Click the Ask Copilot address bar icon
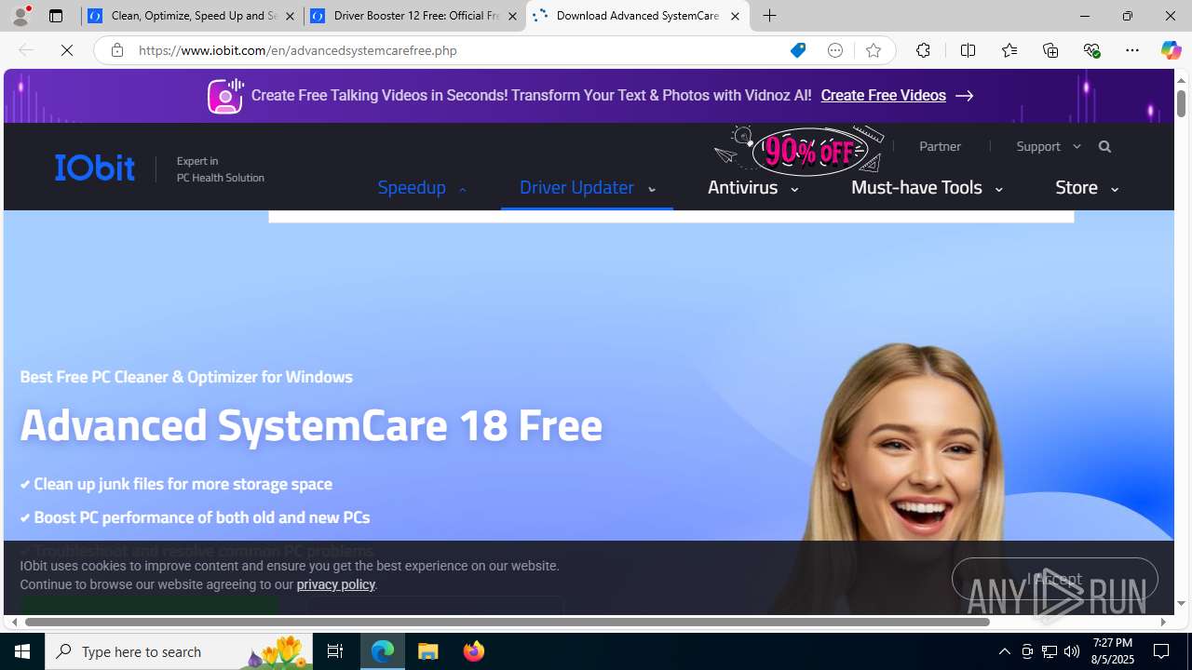Viewport: 1192px width, 670px height. (835, 50)
